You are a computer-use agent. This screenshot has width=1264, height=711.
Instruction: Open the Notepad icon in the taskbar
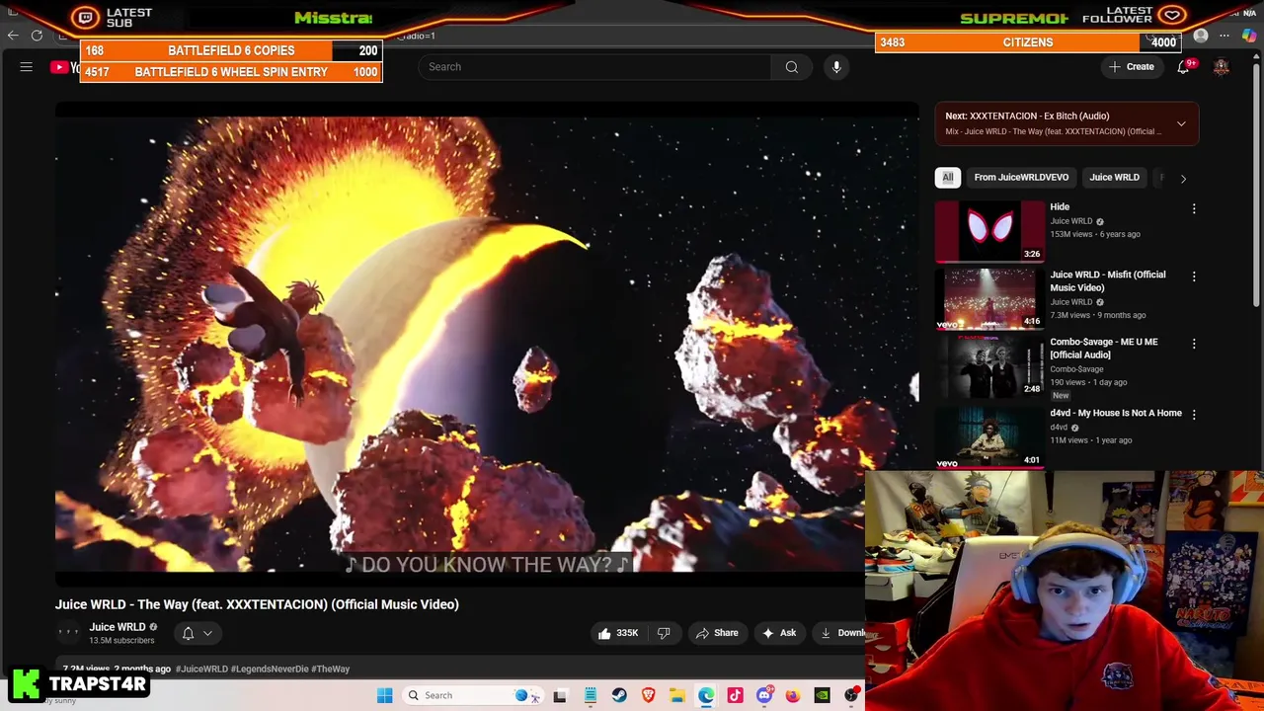pyautogui.click(x=590, y=695)
